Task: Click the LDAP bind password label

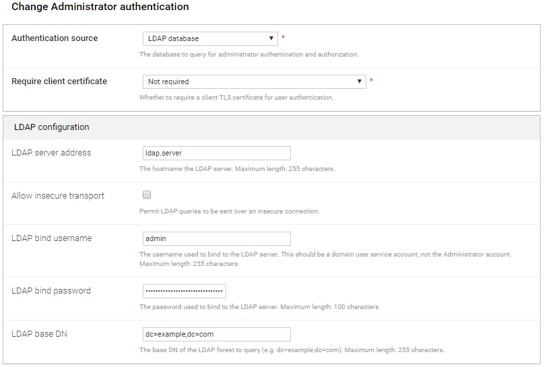Action: (51, 291)
